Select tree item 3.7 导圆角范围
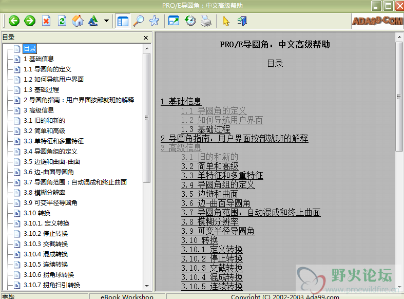Viewport: 404px width, 299px height. tap(75, 182)
